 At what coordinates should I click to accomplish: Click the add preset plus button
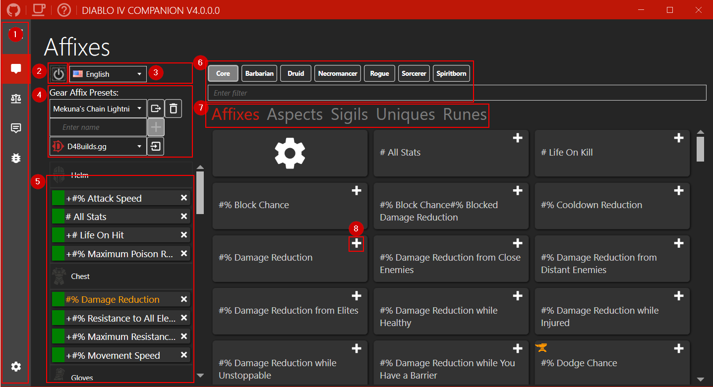coord(156,127)
